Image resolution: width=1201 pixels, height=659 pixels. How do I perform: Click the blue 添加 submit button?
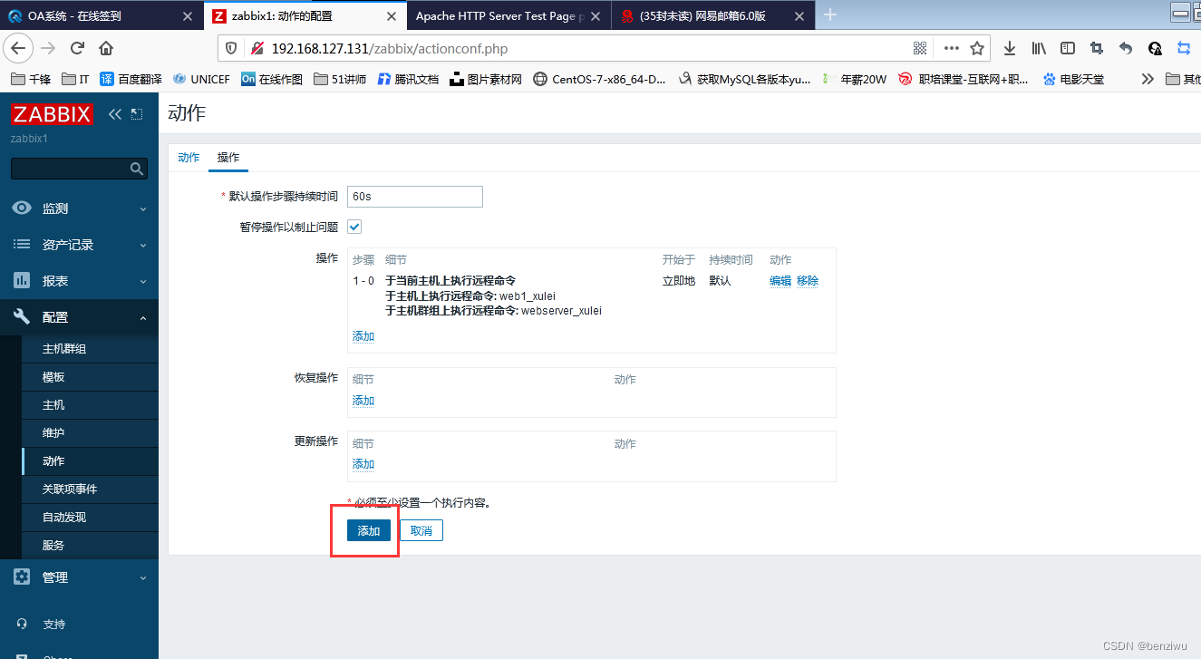(369, 530)
